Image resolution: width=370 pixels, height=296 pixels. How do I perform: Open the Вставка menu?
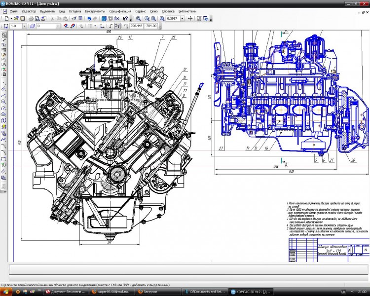(75, 11)
